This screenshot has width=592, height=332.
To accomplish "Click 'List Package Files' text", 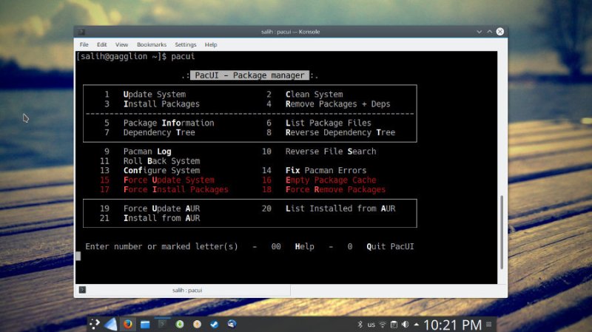I will click(328, 123).
